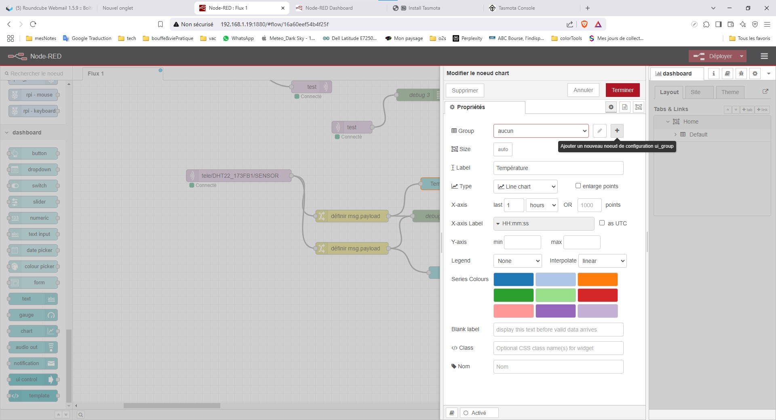Click the Y-axis min input field
The height and width of the screenshot is (420, 776).
pos(523,242)
